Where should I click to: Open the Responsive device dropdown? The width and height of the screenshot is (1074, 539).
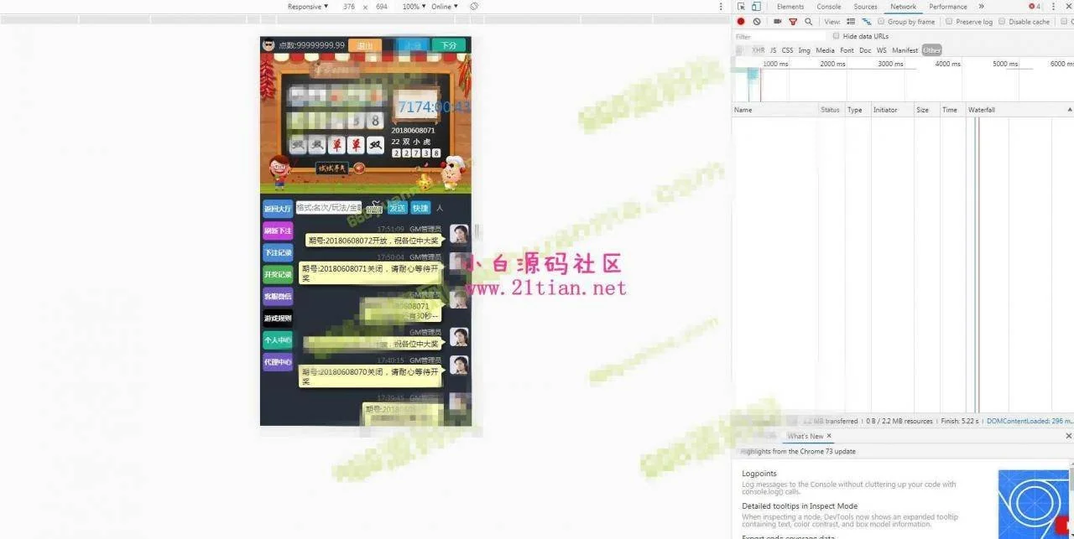308,7
